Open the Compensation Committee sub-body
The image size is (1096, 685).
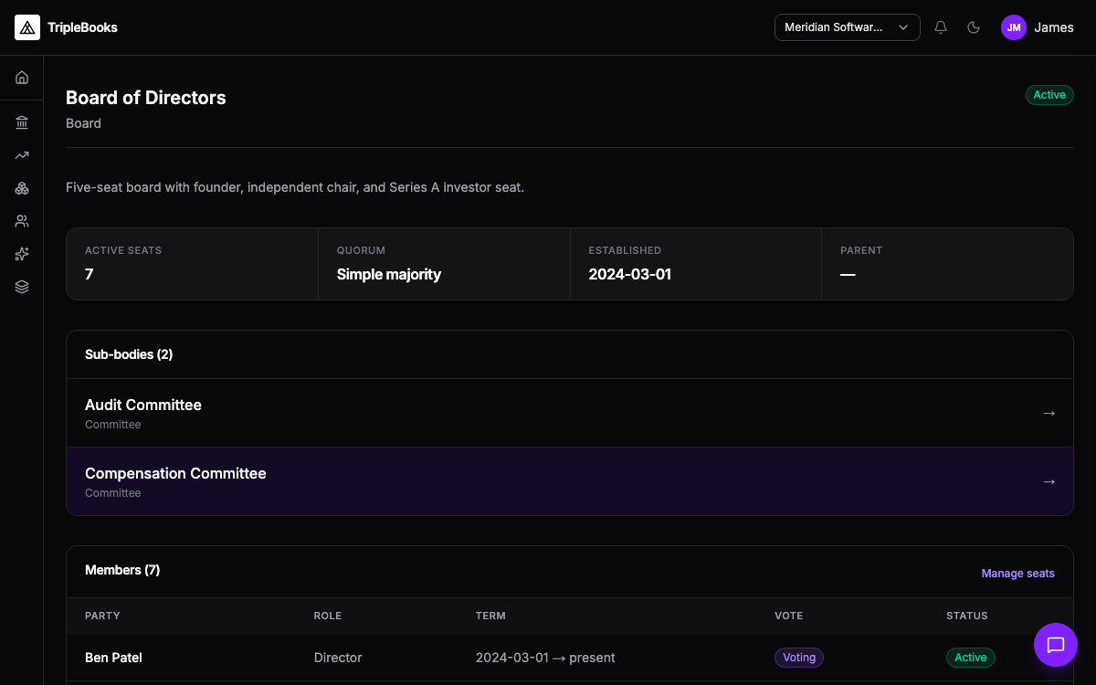(570, 481)
